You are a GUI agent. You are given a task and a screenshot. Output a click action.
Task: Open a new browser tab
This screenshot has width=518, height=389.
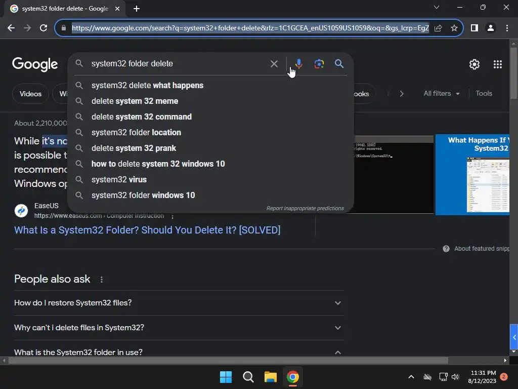pyautogui.click(x=137, y=9)
